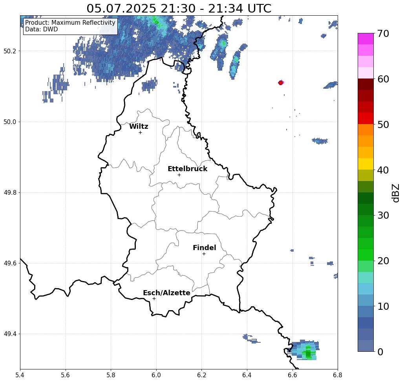Click the title text showing 05.07.2025 time range
Screen dimensions: 404x382
tap(179, 8)
